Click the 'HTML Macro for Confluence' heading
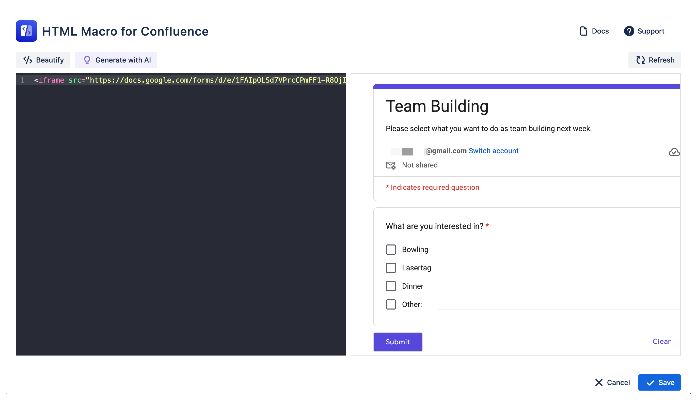Viewport: 697px width, 400px height. (x=125, y=31)
